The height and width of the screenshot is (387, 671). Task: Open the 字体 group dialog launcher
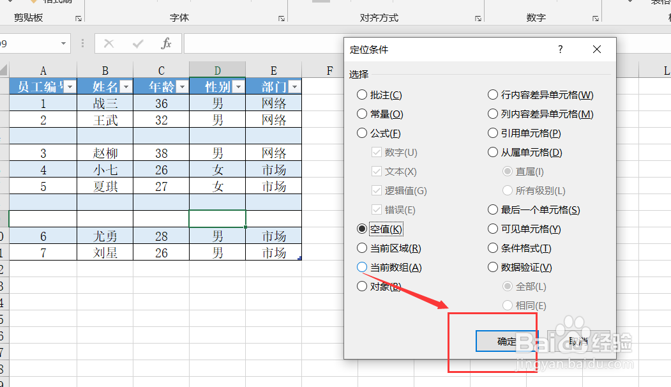coord(281,19)
